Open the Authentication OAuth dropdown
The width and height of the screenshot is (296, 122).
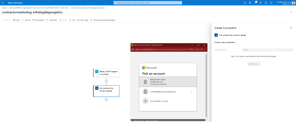267,50
